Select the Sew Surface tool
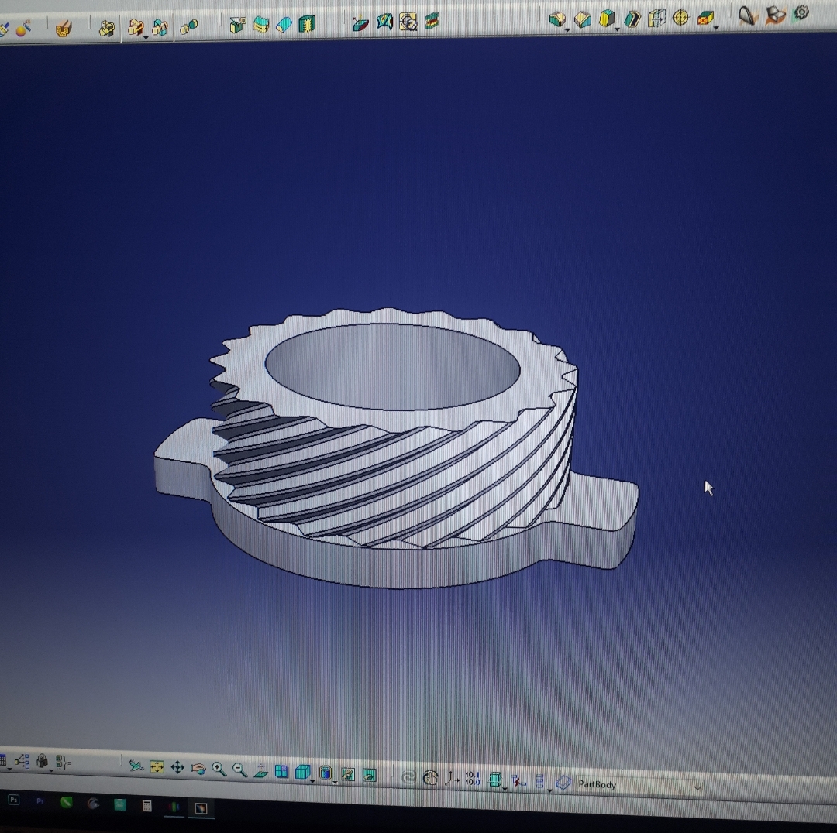837x833 pixels. [307, 23]
